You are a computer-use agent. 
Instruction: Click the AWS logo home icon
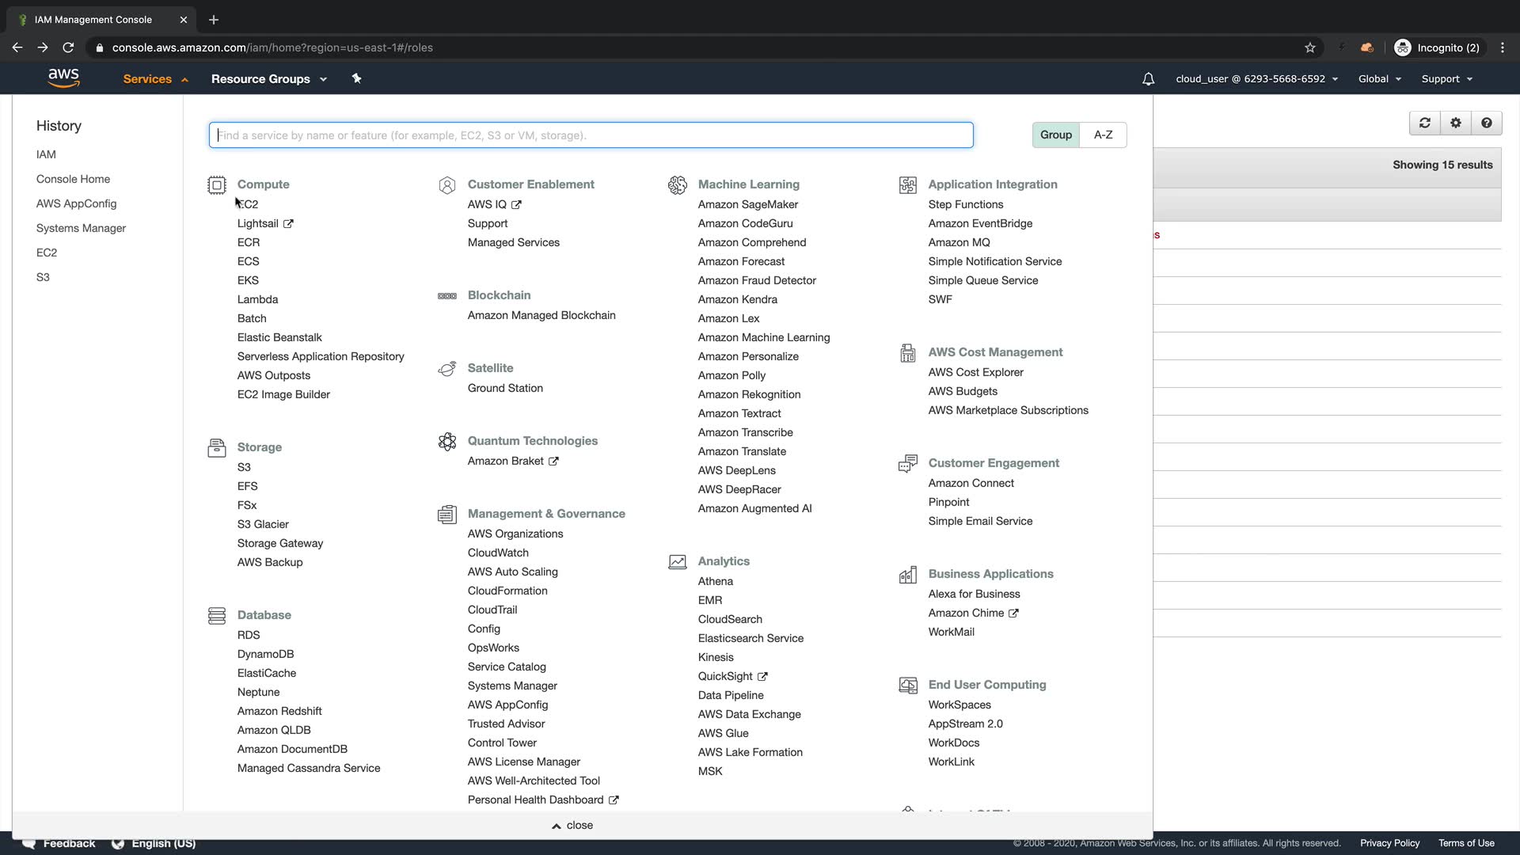[63, 78]
